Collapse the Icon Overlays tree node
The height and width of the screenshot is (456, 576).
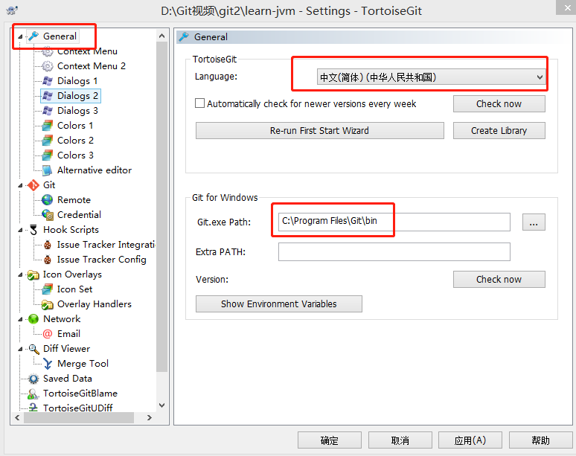tap(21, 274)
